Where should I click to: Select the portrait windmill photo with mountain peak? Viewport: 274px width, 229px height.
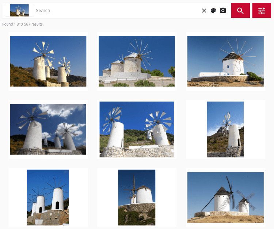coord(225,129)
